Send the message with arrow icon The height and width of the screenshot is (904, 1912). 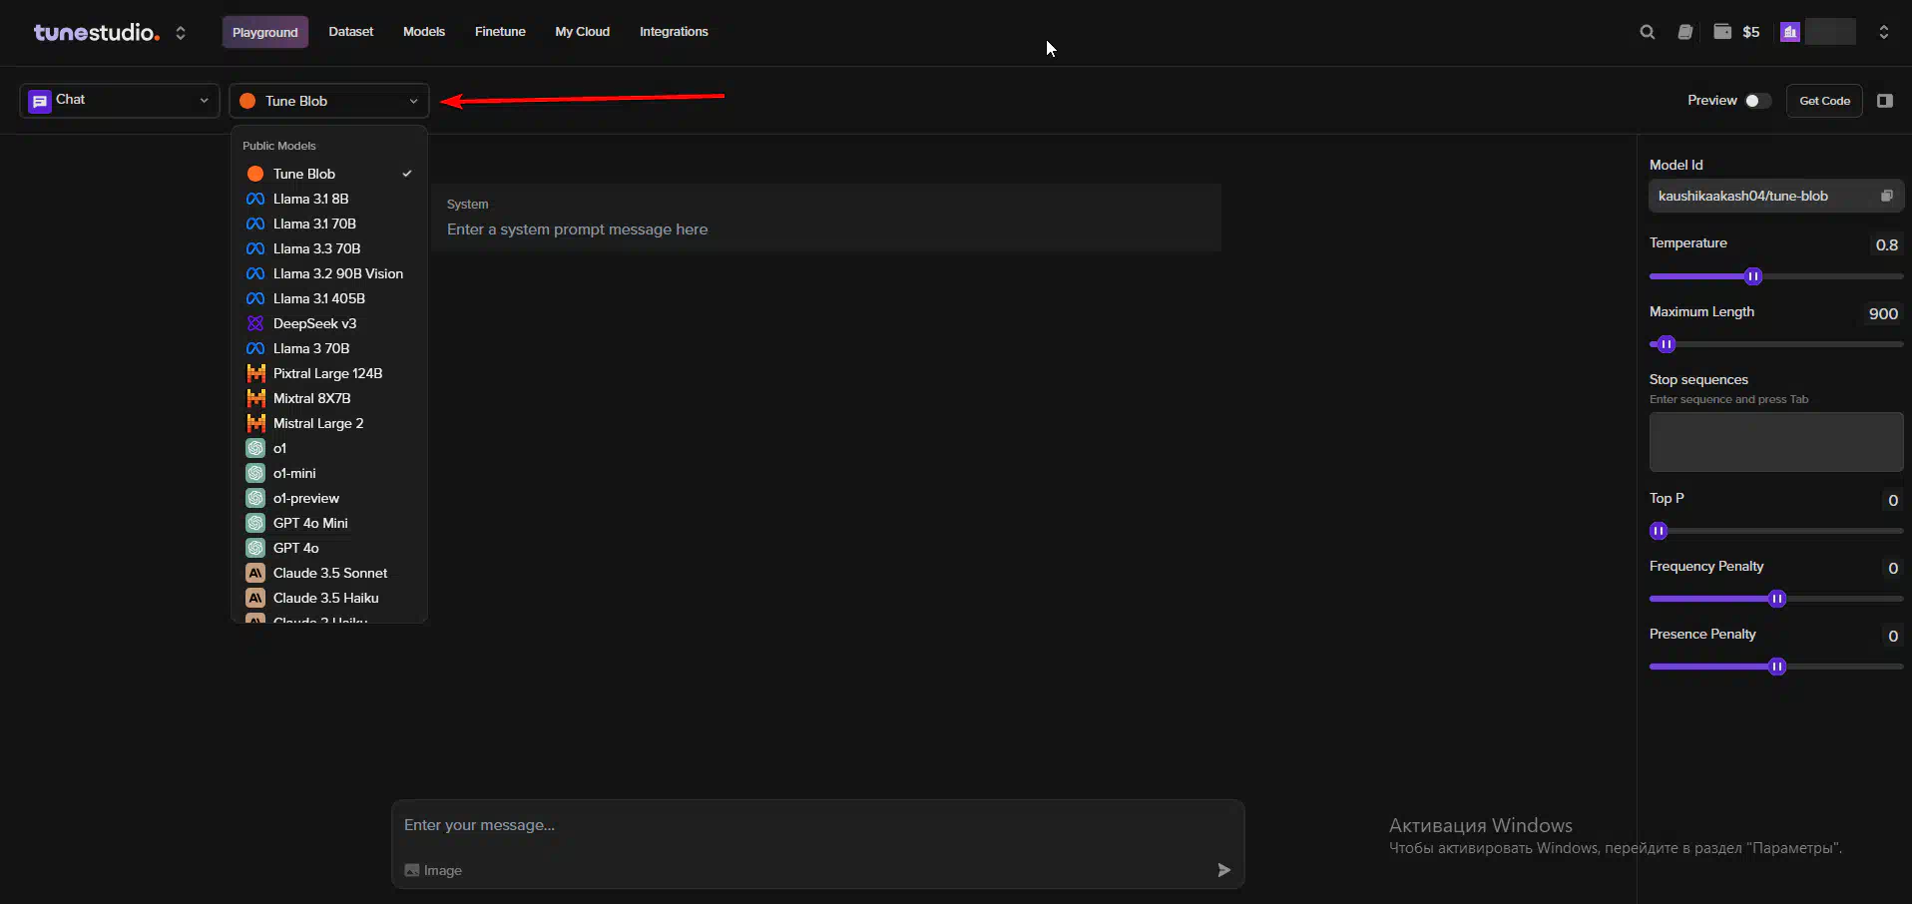1223,870
